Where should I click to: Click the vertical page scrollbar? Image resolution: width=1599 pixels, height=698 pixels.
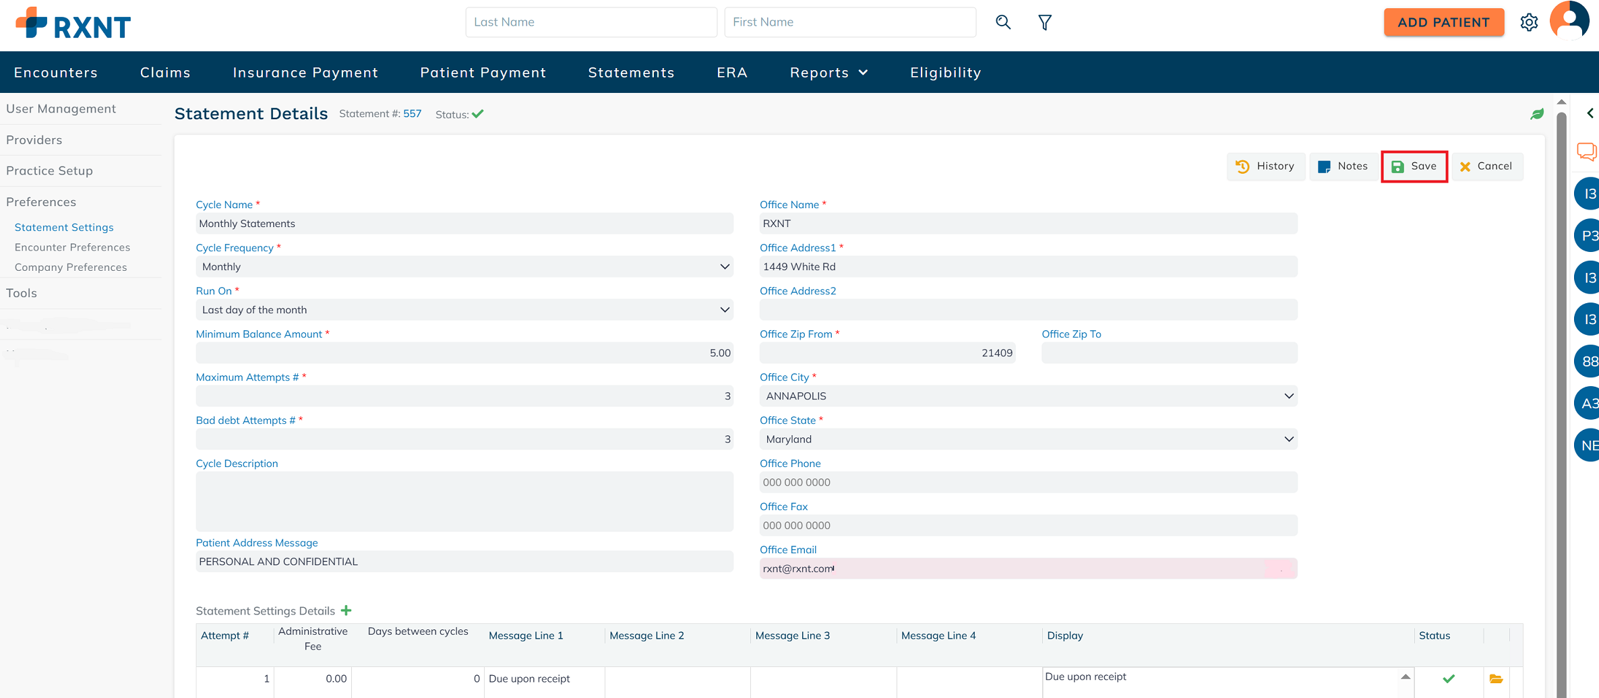(x=1561, y=404)
